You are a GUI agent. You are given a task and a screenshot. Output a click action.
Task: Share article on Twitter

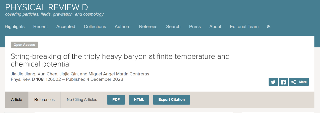tap(273, 82)
